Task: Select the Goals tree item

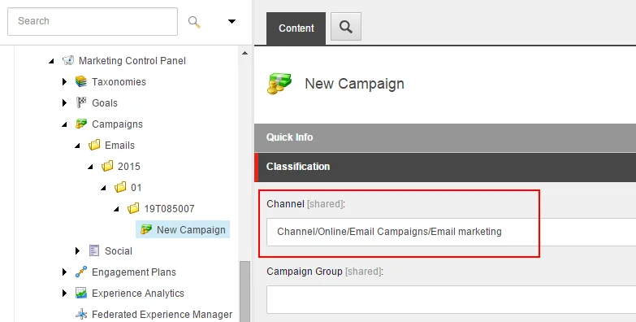Action: click(x=105, y=102)
